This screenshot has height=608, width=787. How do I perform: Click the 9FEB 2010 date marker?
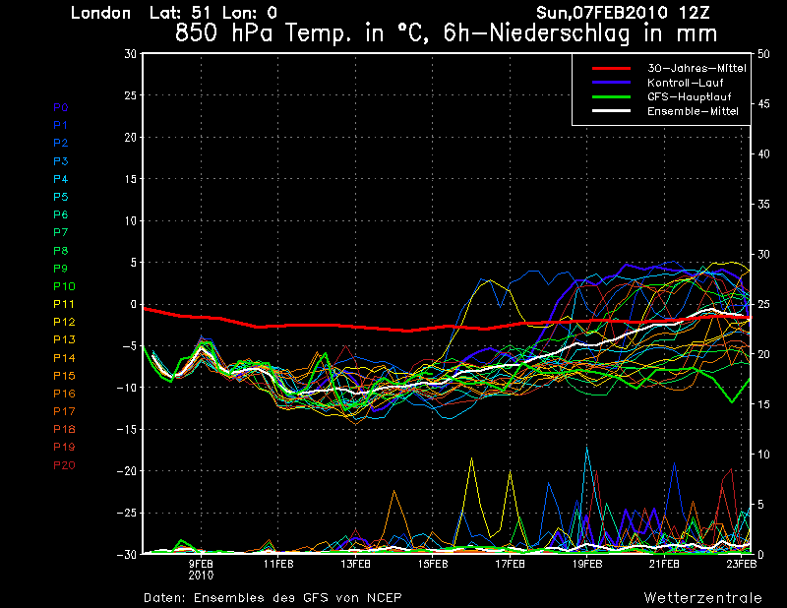201,569
